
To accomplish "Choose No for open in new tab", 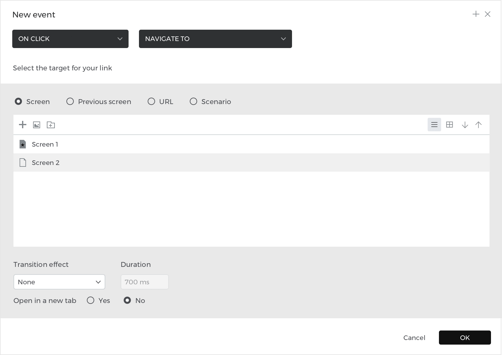I will (x=127, y=300).
